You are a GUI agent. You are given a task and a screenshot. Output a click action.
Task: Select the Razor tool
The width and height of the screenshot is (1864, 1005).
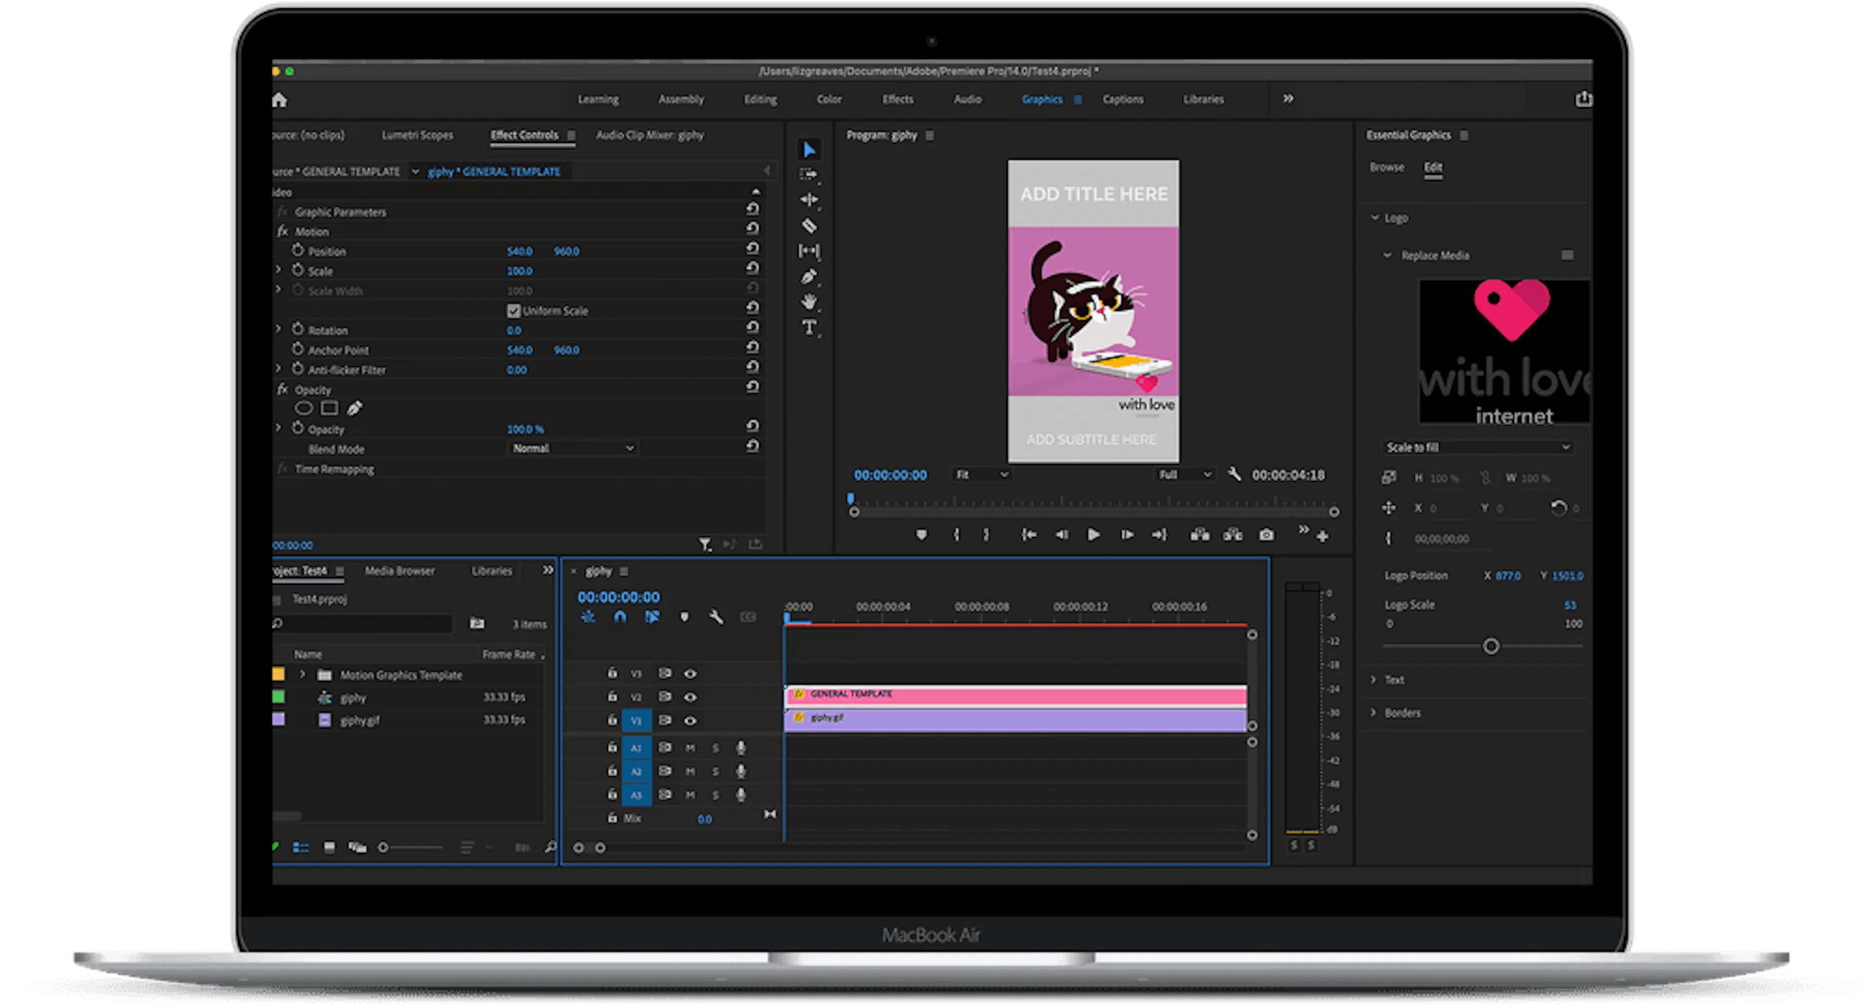click(x=809, y=226)
